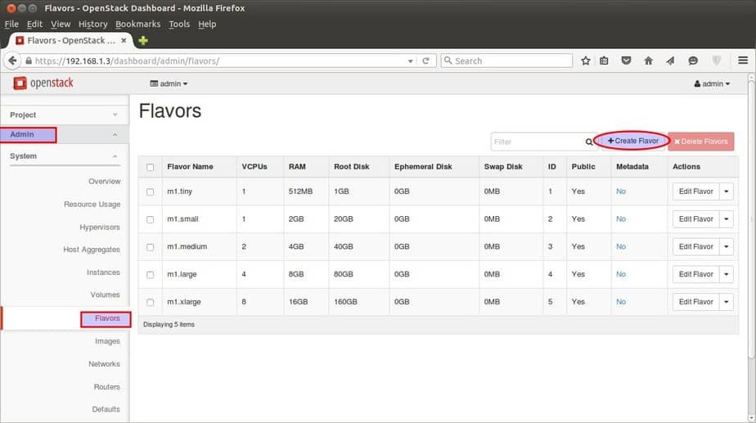Screen dimensions: 756x423
Task: Open the Bookmarks menu
Action: coord(138,24)
